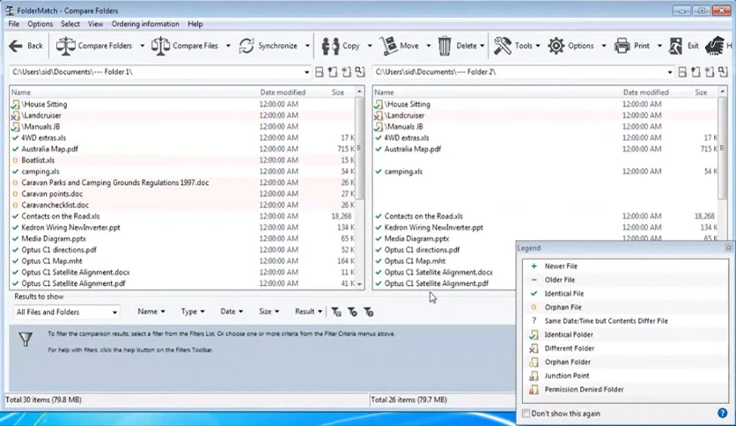Click the Compare Files scales icon
736x426 pixels.
click(160, 46)
